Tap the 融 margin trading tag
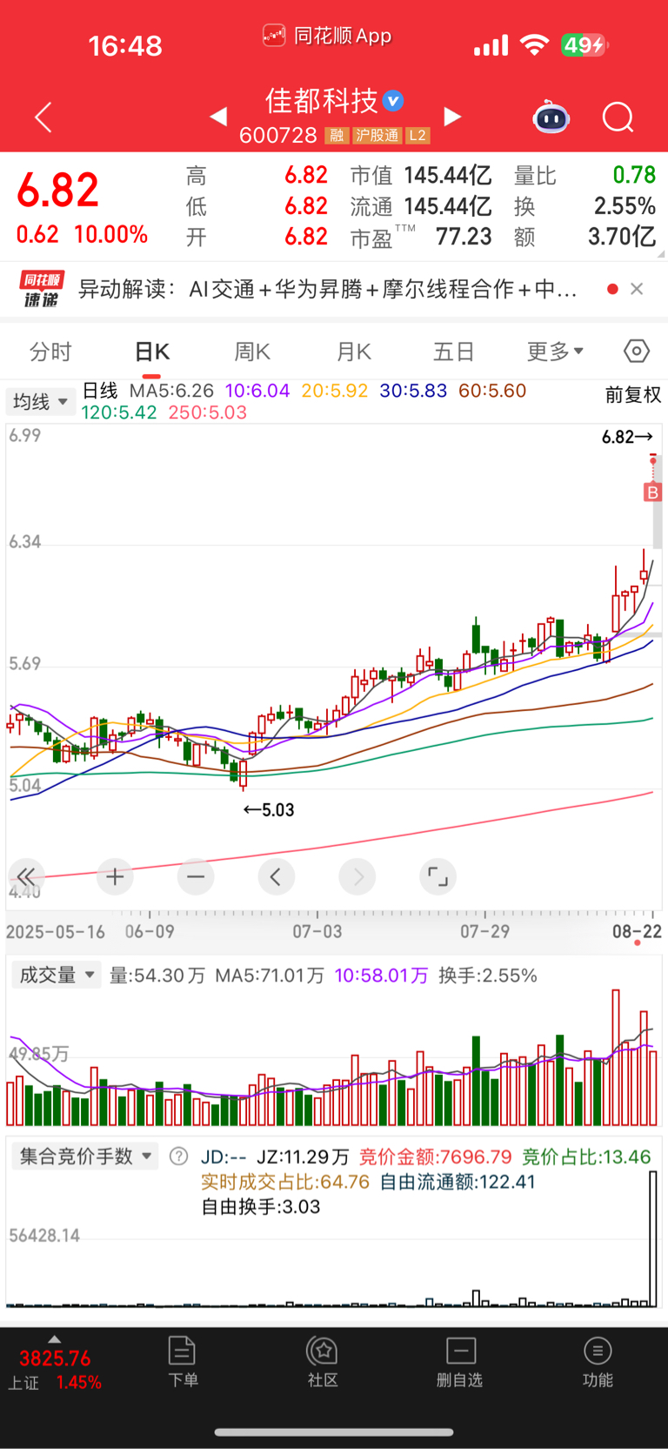668x1449 pixels. [337, 136]
